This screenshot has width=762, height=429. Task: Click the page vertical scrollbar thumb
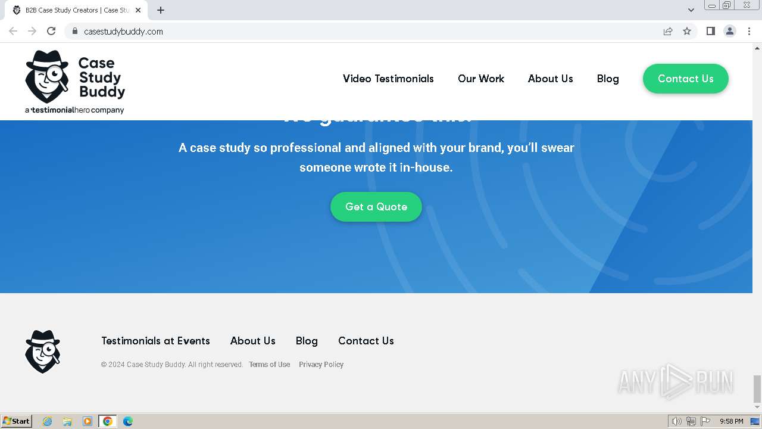pyautogui.click(x=757, y=389)
